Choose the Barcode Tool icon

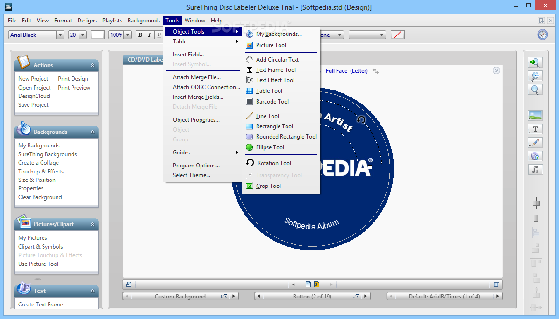coord(250,101)
